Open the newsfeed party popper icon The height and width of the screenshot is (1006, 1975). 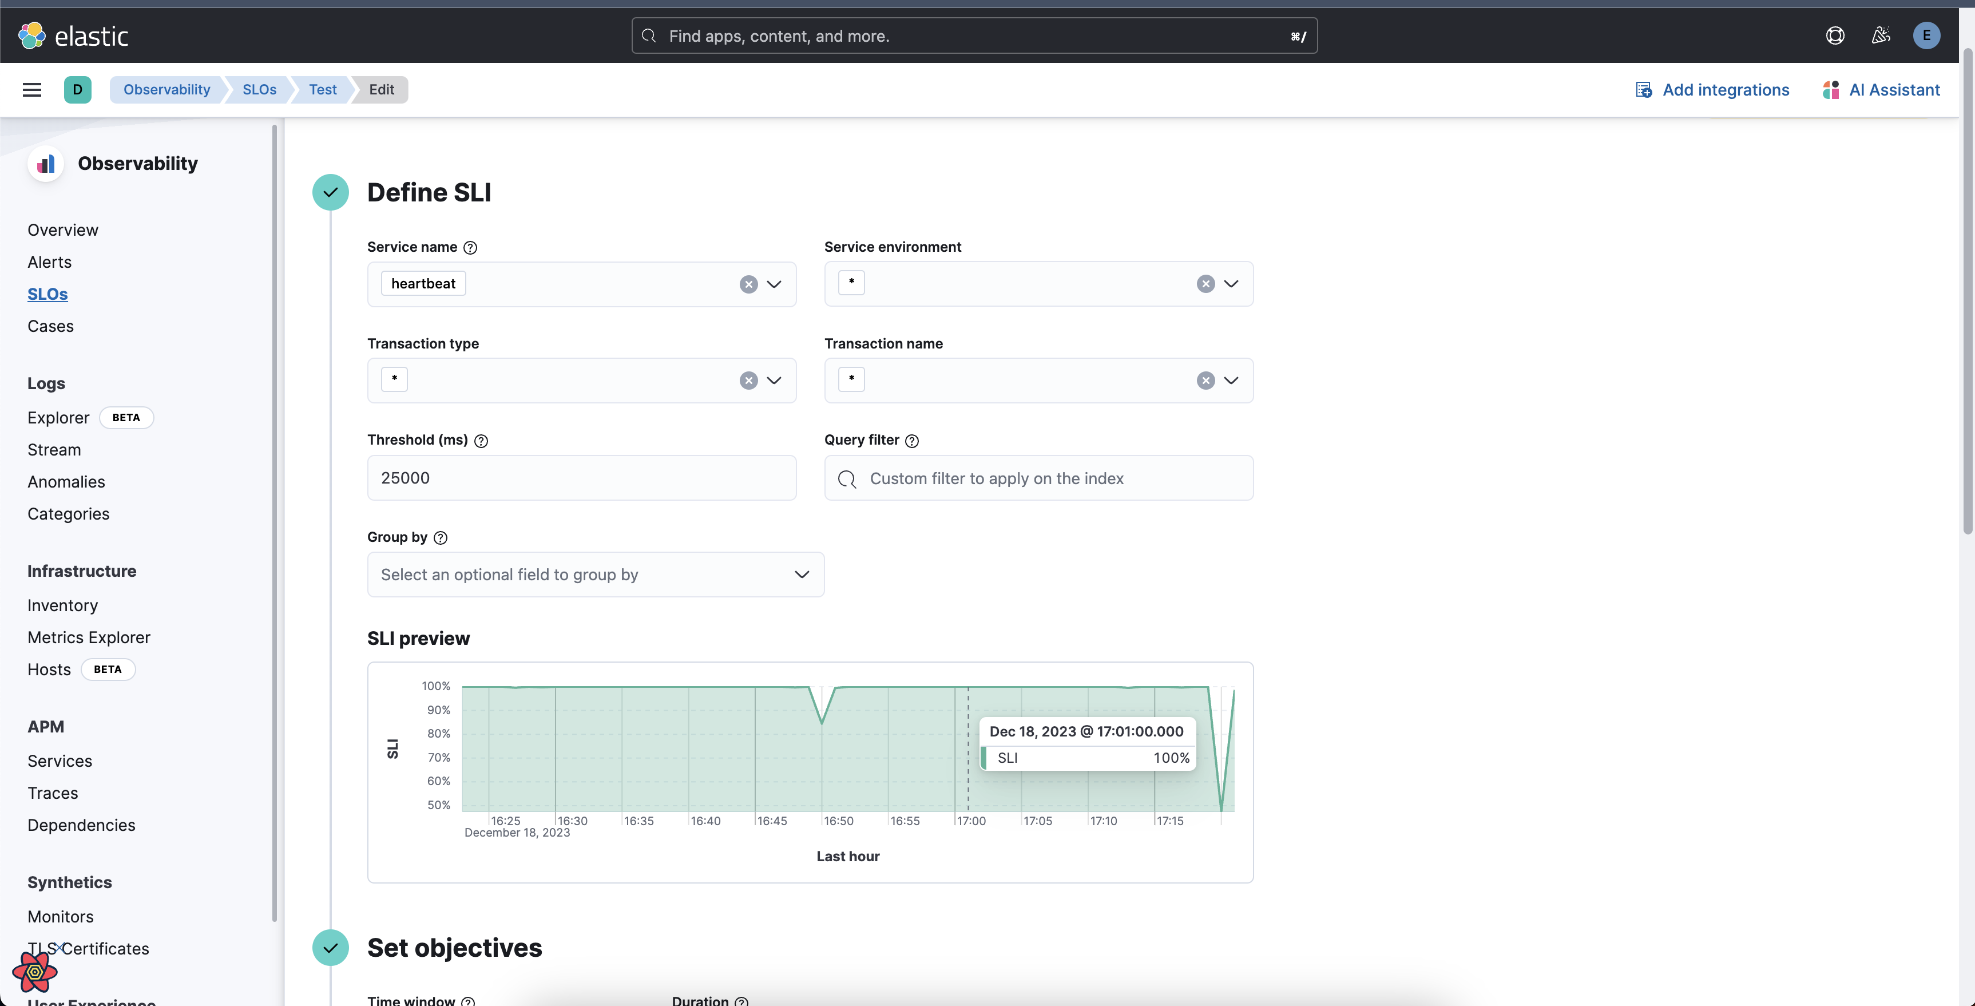point(1881,35)
